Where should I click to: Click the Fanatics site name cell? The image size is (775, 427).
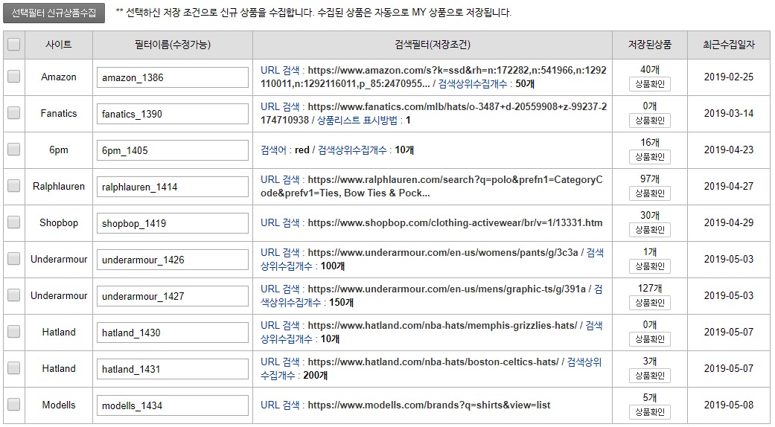pyautogui.click(x=59, y=114)
